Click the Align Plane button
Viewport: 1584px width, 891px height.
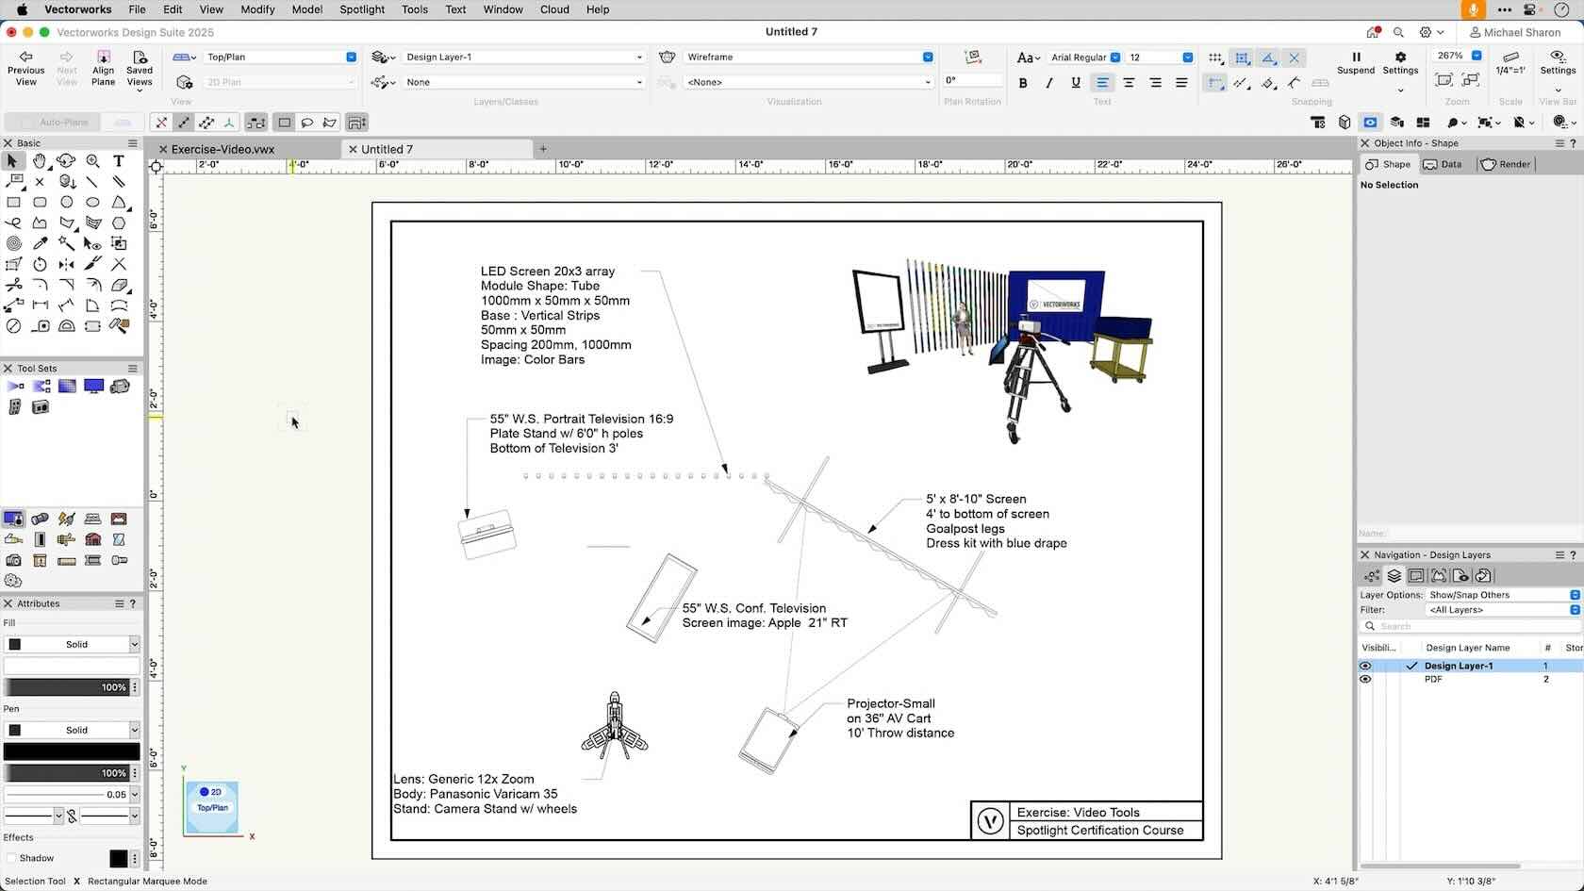point(103,69)
